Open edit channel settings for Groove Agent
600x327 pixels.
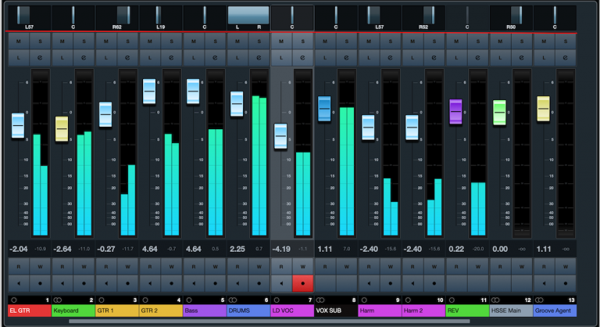click(x=565, y=58)
